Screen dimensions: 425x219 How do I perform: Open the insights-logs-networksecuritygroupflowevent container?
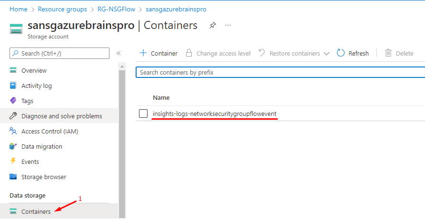coord(214,114)
